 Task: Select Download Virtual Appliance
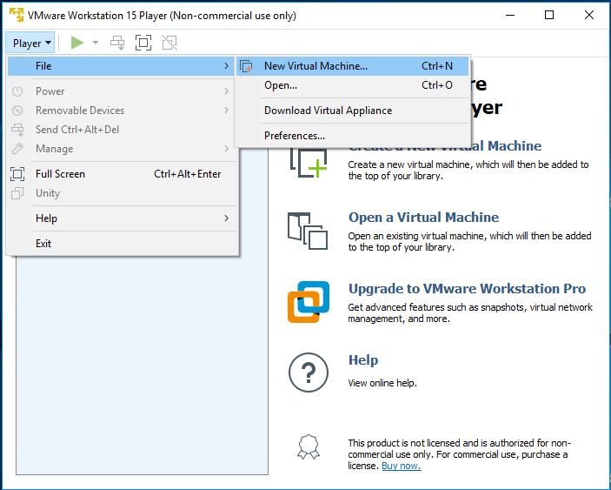(352, 111)
